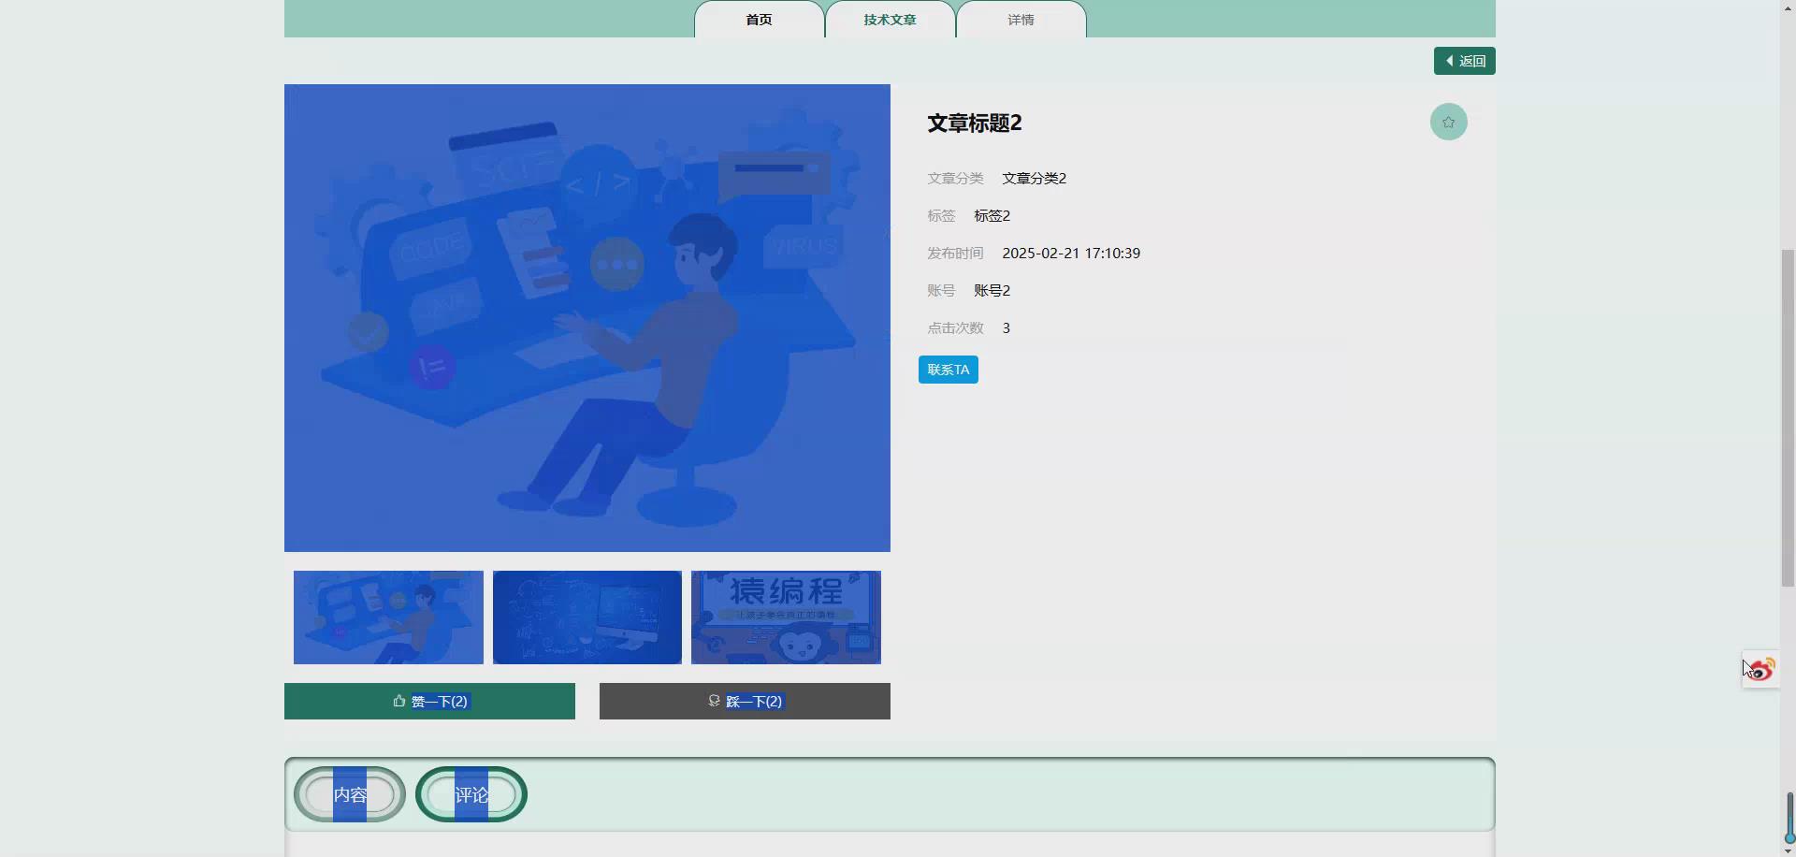Click the 发布时间 label

click(x=955, y=253)
